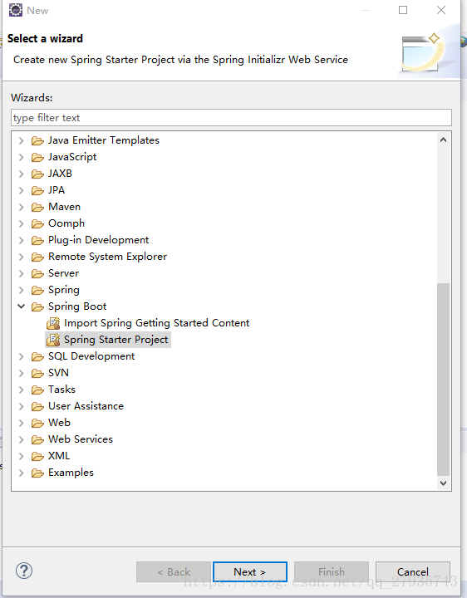Click the SQL Development folder icon
Image resolution: width=467 pixels, height=598 pixels.
click(x=37, y=356)
